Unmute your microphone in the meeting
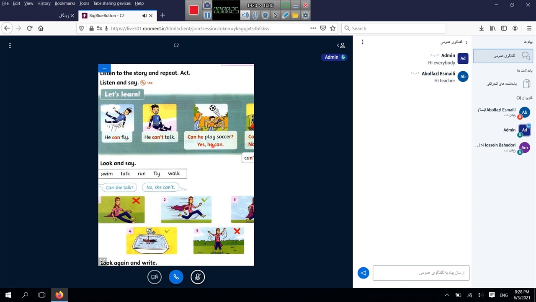This screenshot has width=536, height=302. (198, 277)
